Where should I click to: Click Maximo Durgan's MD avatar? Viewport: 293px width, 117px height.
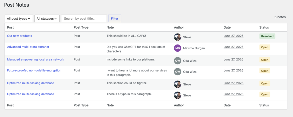tap(177, 48)
